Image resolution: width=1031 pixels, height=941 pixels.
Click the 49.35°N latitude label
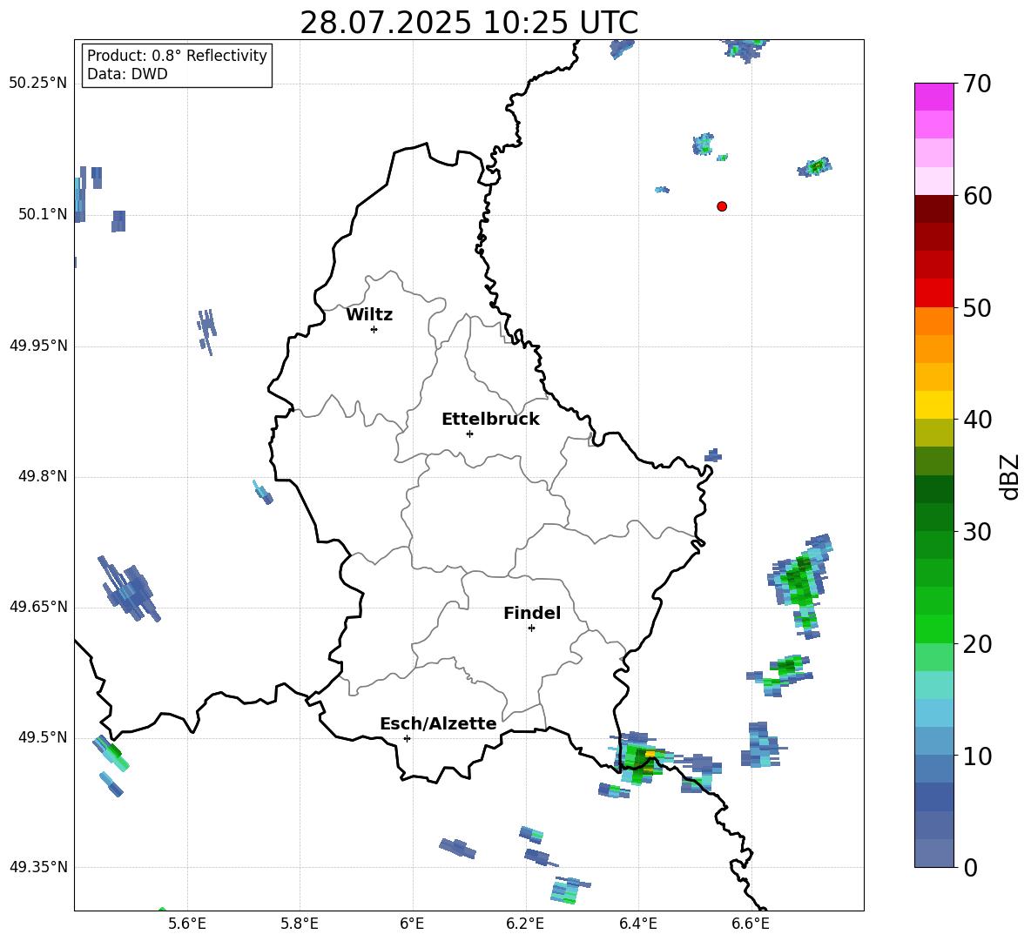(x=38, y=867)
